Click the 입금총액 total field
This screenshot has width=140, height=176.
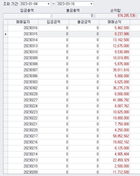click(x=27, y=16)
